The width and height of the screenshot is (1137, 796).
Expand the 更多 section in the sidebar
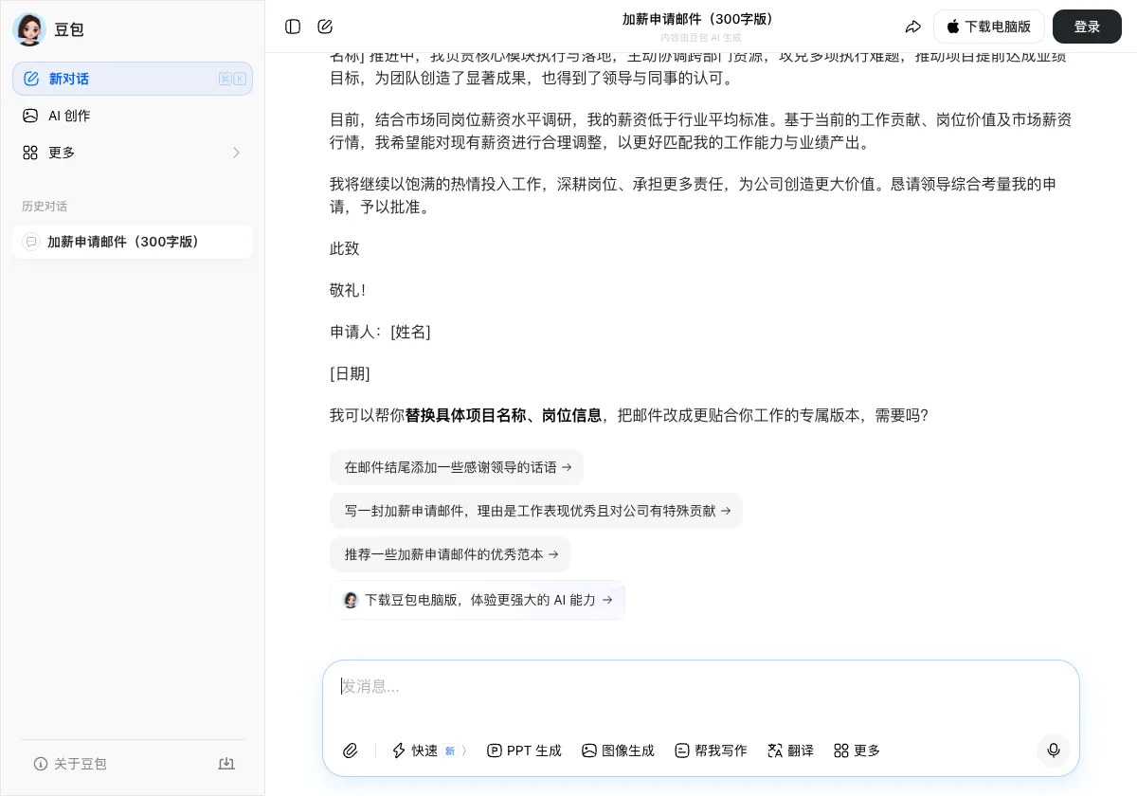pyautogui.click(x=133, y=153)
